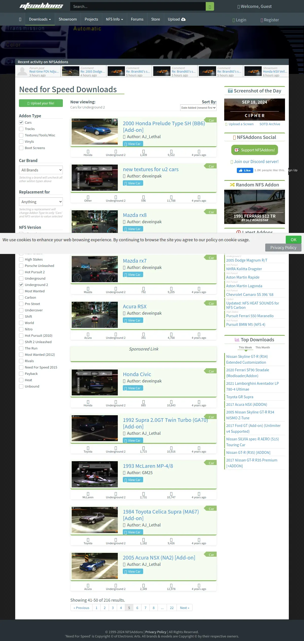The image size is (304, 641).
Task: Toggle the Cars addon type checkbox
Action: pos(21,122)
